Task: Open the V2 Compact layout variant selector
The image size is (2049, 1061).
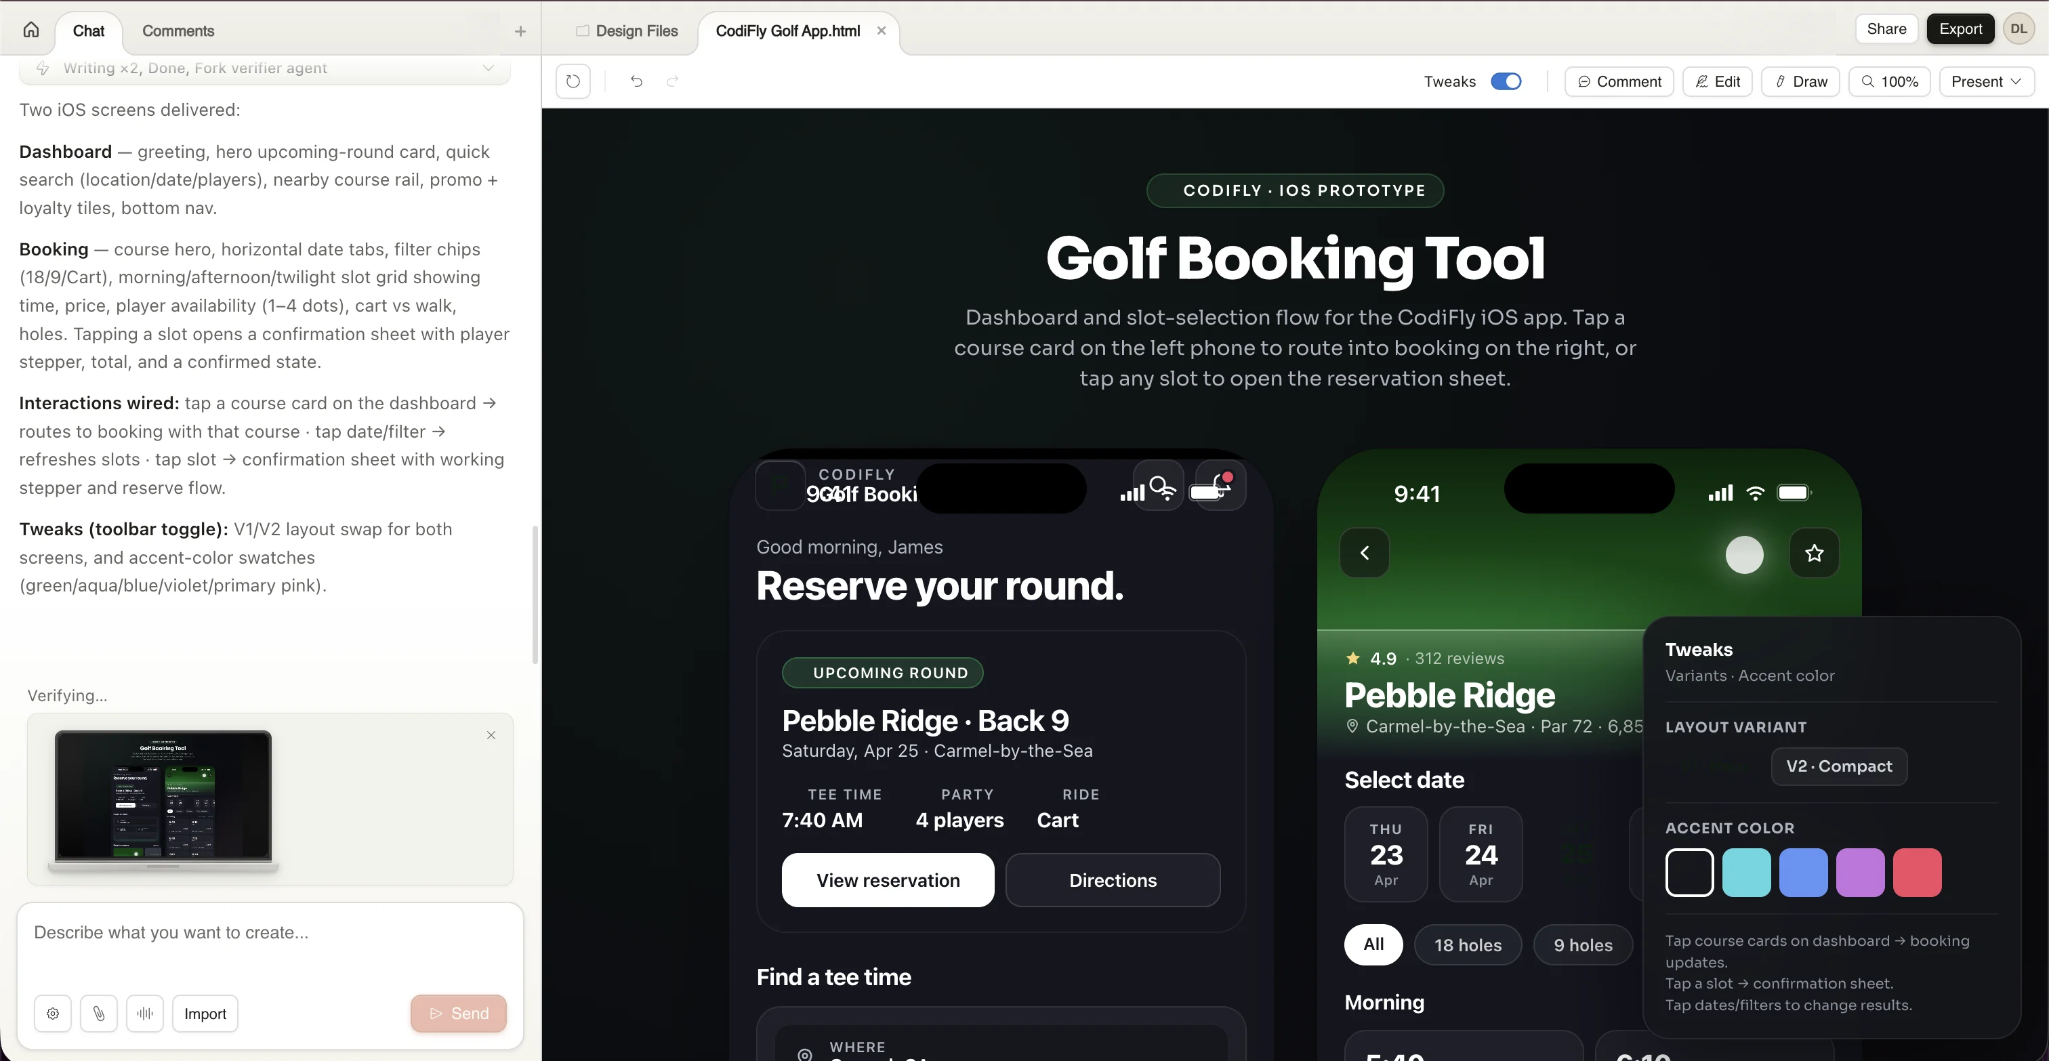Action: 1838,766
